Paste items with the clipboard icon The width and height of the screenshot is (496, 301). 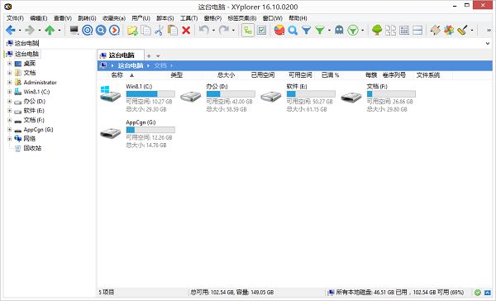click(x=173, y=30)
